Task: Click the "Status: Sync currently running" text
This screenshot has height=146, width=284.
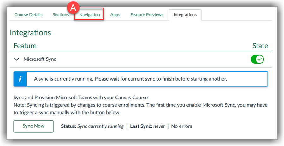Action: (x=92, y=126)
